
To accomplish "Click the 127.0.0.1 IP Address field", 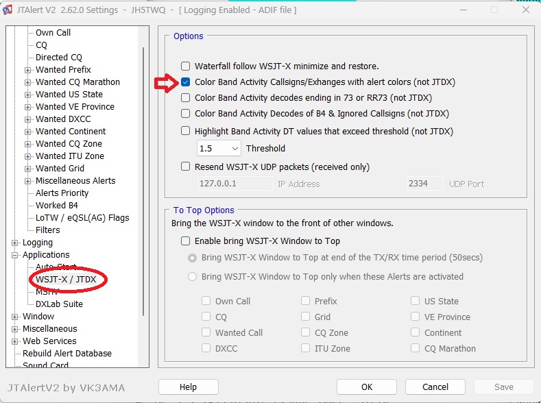I will (235, 184).
